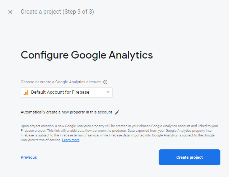Open the help tooltip question mark icon
Image resolution: width=229 pixels, height=177 pixels.
click(x=105, y=82)
